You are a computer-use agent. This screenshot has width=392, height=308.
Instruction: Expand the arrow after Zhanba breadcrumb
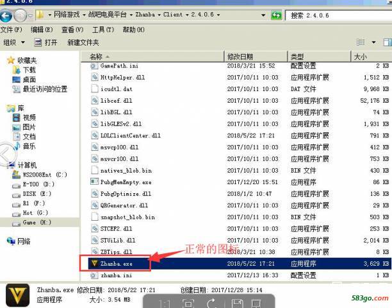[159, 15]
